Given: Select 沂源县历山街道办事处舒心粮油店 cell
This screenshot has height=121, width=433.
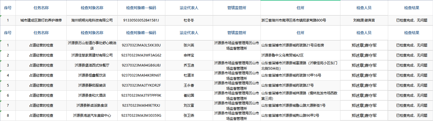Looking at the screenshot, I should [x=92, y=45].
